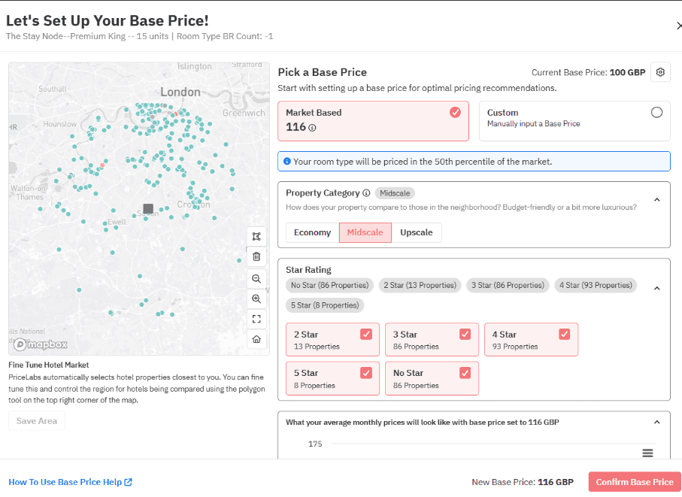Disable the No Star checkbox
This screenshot has height=497, width=682.
465,372
